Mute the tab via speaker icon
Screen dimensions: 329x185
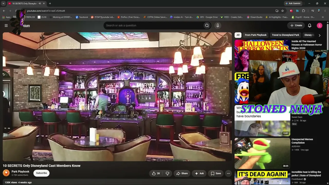coord(40,3)
